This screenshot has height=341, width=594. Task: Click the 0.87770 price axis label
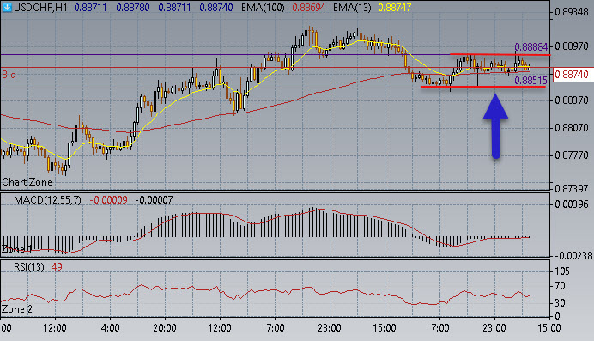tap(572, 155)
